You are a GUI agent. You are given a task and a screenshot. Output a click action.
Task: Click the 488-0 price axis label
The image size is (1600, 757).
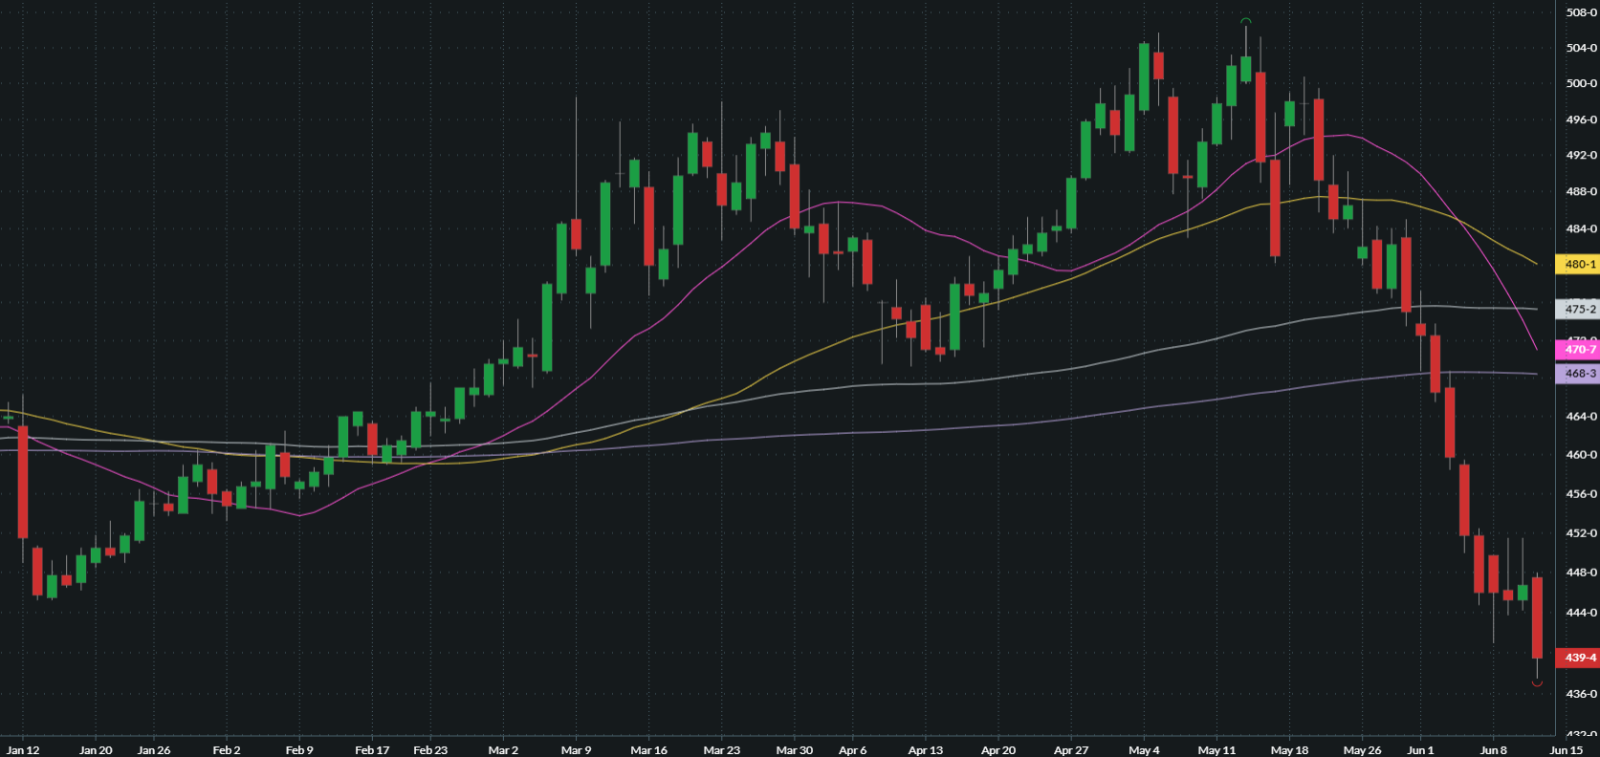pyautogui.click(x=1581, y=191)
